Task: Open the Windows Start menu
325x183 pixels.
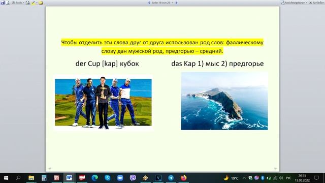Action: 6,178
